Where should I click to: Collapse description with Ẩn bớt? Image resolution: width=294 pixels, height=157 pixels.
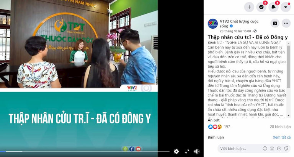[x=213, y=120]
